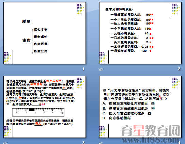Click the 密度应用 item on slide 1
Viewport: 185px width, 144px height.
coord(41,51)
